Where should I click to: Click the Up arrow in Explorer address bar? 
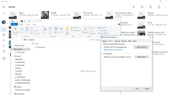tap(22, 40)
